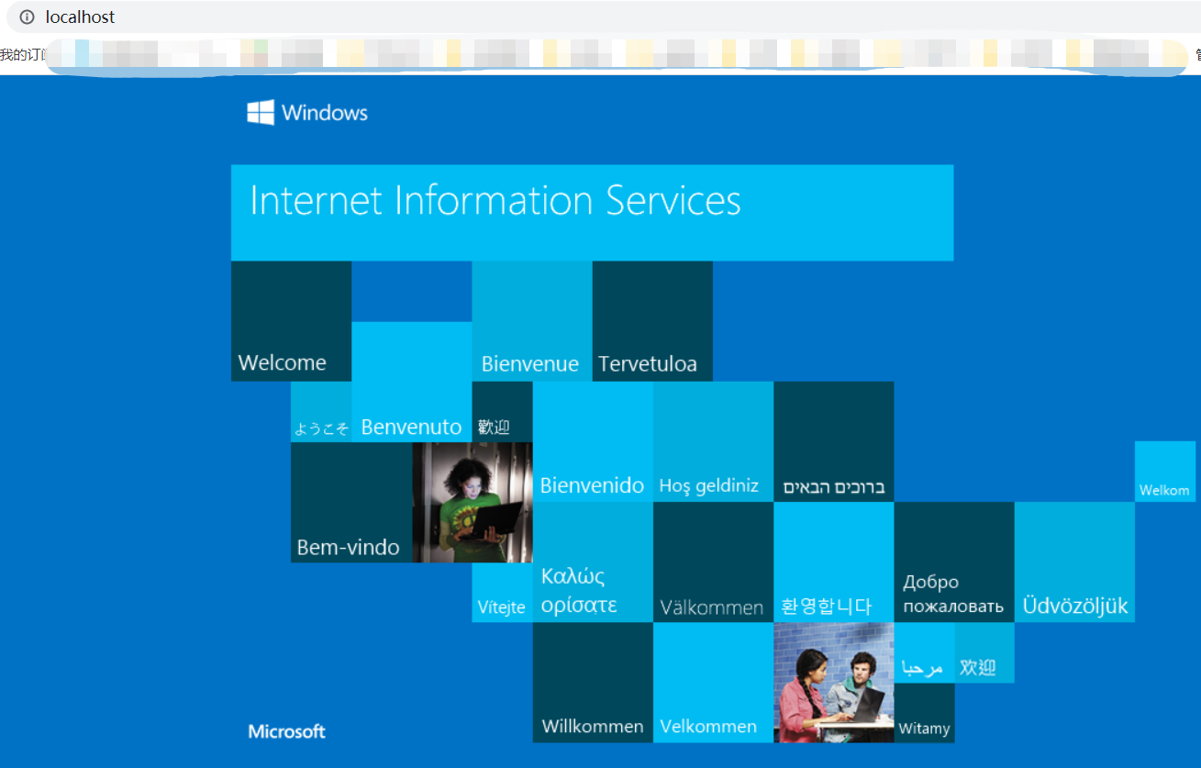
Task: Click the photo of two people with laptop
Action: pos(833,683)
